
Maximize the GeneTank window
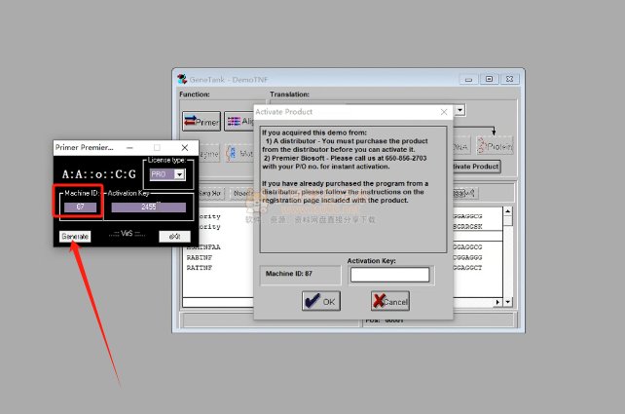(x=489, y=79)
